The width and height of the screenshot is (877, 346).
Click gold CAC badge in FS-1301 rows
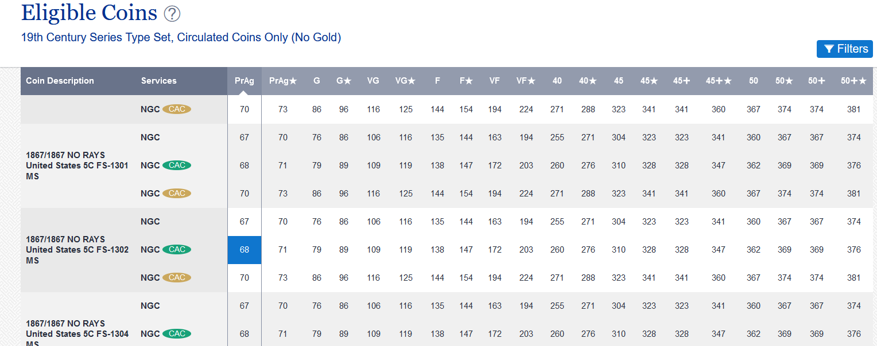[177, 194]
